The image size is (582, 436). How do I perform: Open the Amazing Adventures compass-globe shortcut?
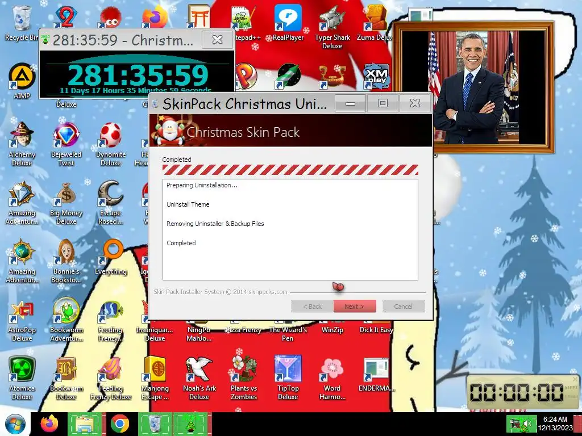pyautogui.click(x=22, y=261)
